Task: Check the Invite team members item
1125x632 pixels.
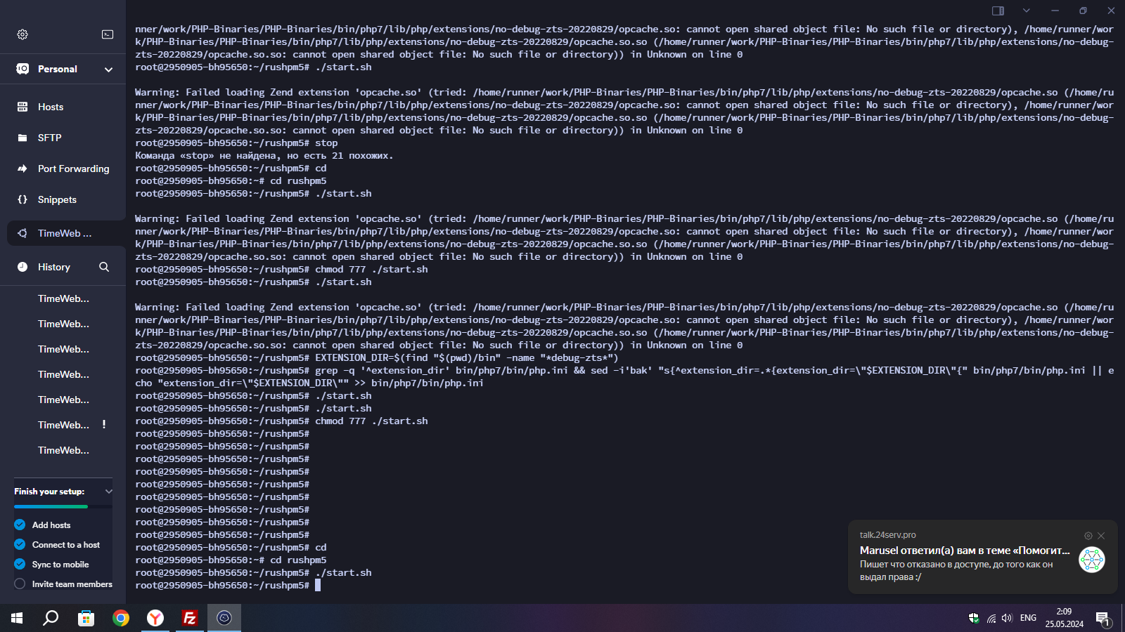Action: click(x=20, y=584)
